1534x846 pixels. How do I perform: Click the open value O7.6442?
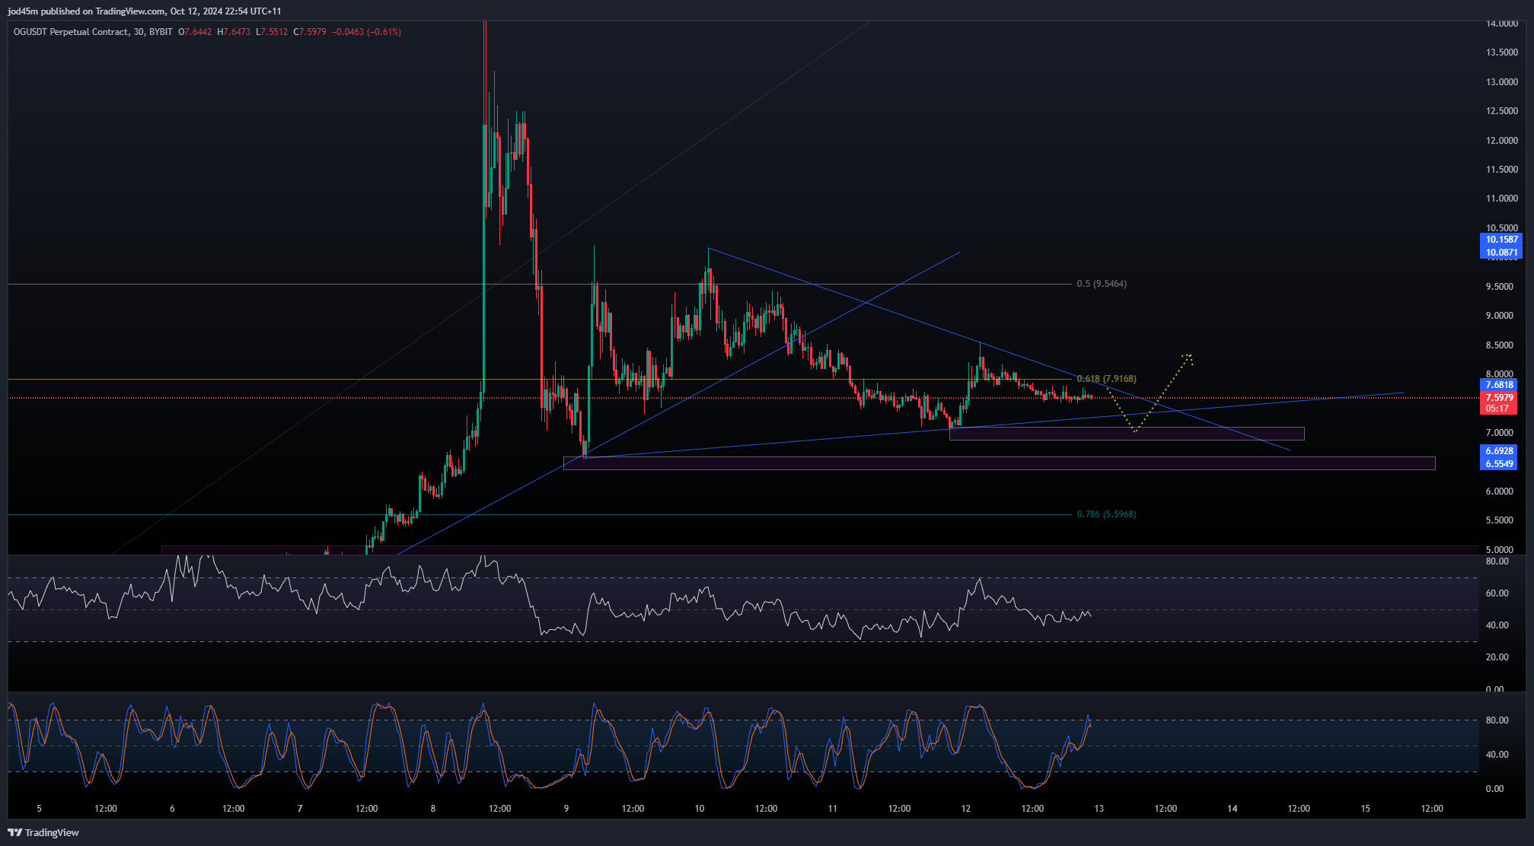coord(195,32)
